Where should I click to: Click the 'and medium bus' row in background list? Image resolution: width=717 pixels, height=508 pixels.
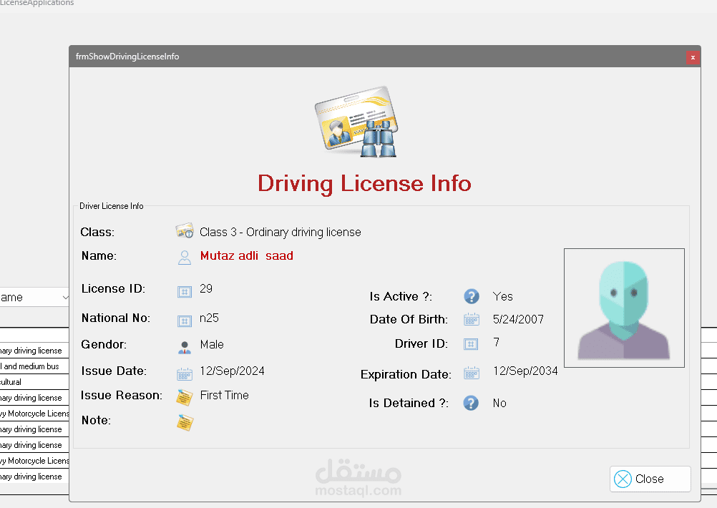(x=34, y=366)
